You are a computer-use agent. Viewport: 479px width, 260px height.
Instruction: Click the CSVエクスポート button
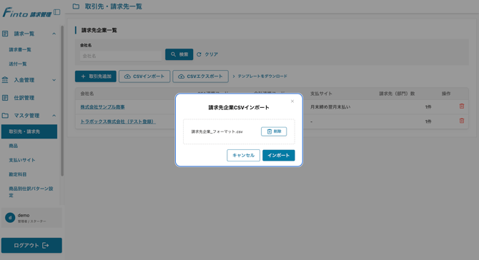pyautogui.click(x=200, y=76)
